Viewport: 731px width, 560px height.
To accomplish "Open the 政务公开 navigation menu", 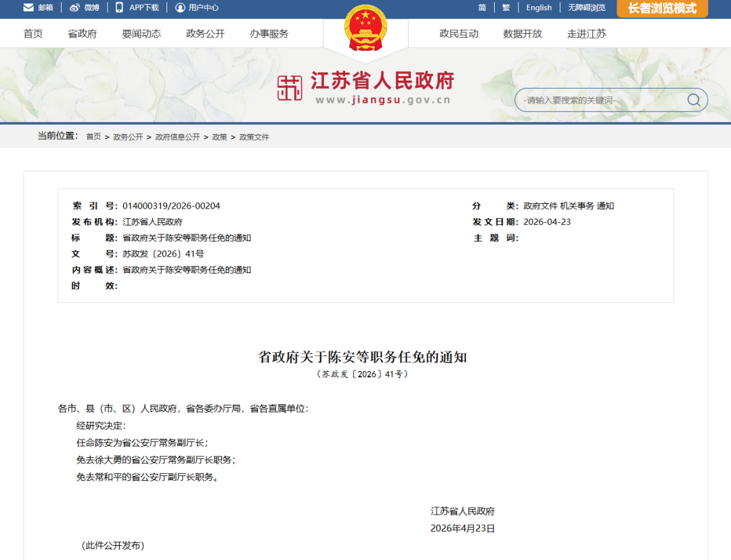I will pos(205,34).
